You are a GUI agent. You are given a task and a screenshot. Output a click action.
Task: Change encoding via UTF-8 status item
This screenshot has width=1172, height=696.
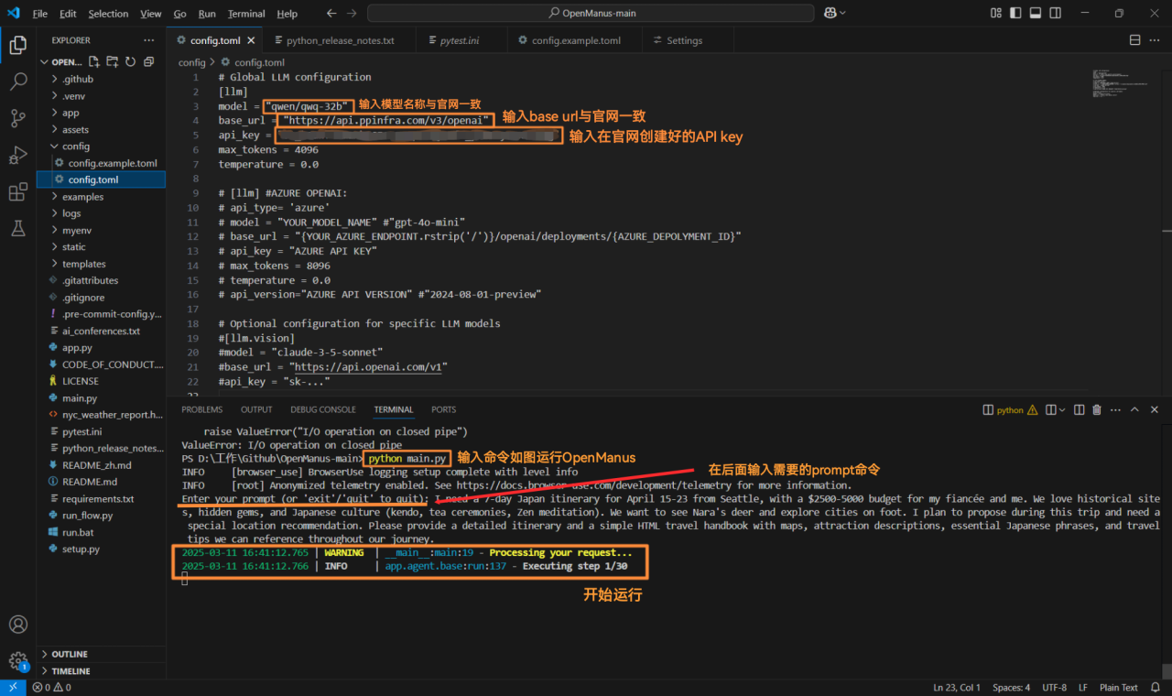click(x=1054, y=687)
